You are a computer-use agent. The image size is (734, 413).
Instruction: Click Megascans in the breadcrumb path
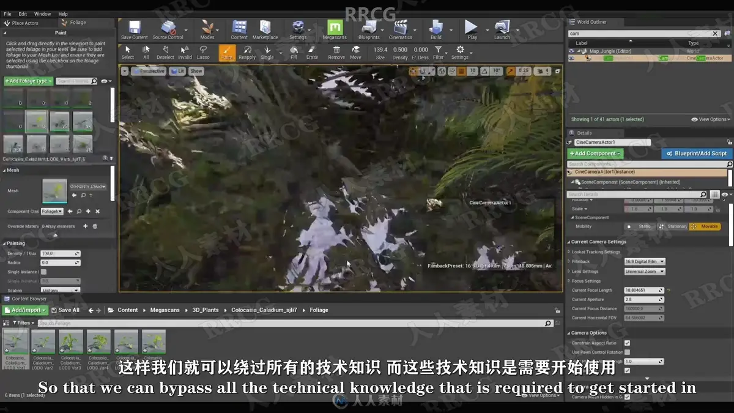click(x=165, y=310)
